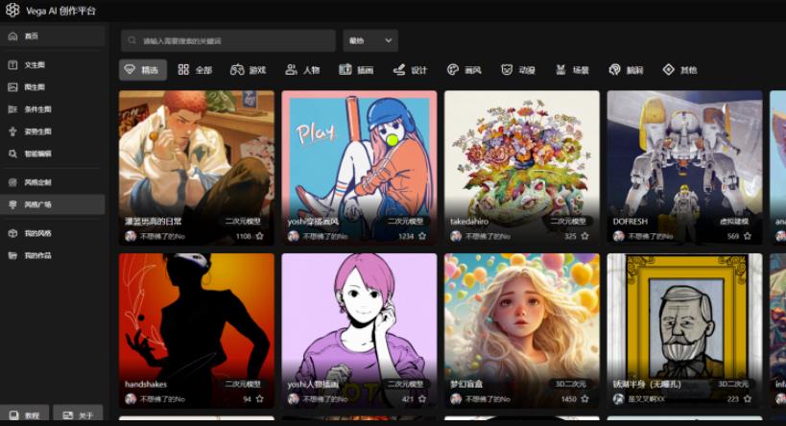Open 我的作品 in the sidebar

pos(37,256)
